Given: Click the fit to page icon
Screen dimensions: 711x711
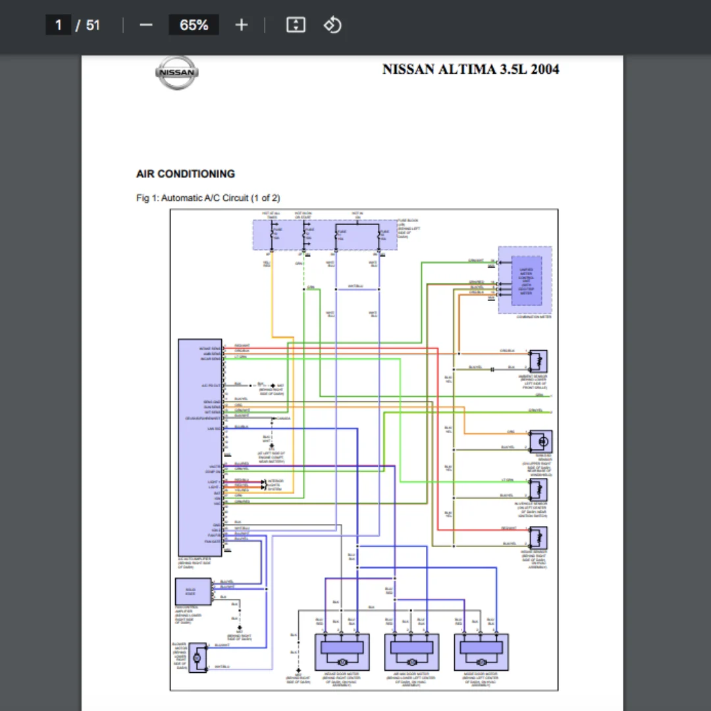Looking at the screenshot, I should click(x=296, y=25).
